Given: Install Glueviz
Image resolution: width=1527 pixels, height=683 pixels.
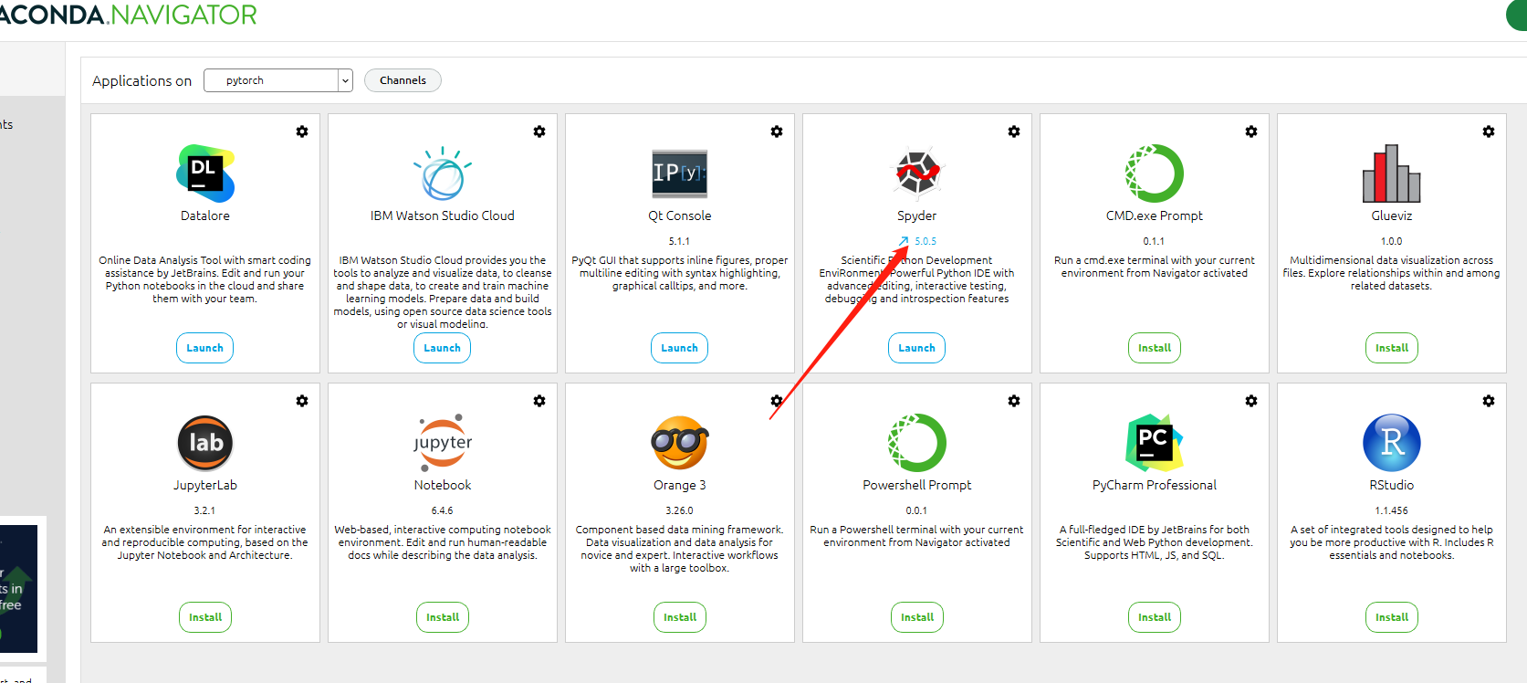Looking at the screenshot, I should pos(1392,348).
